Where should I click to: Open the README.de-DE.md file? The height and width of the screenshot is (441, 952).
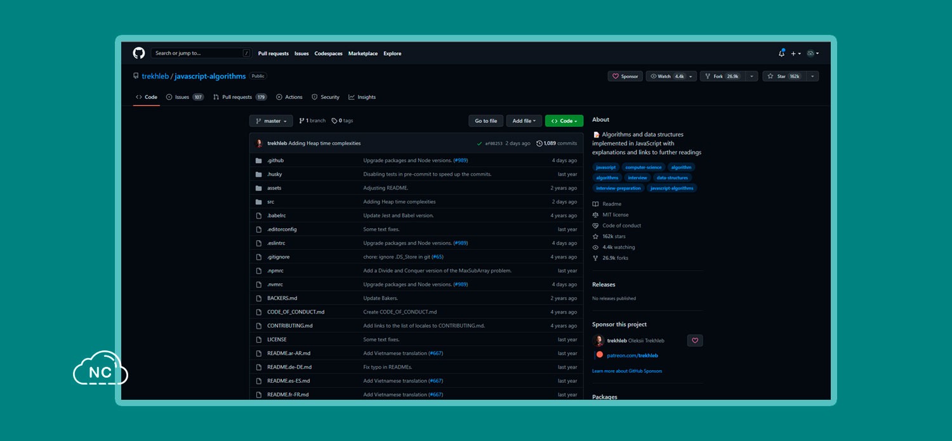point(289,367)
